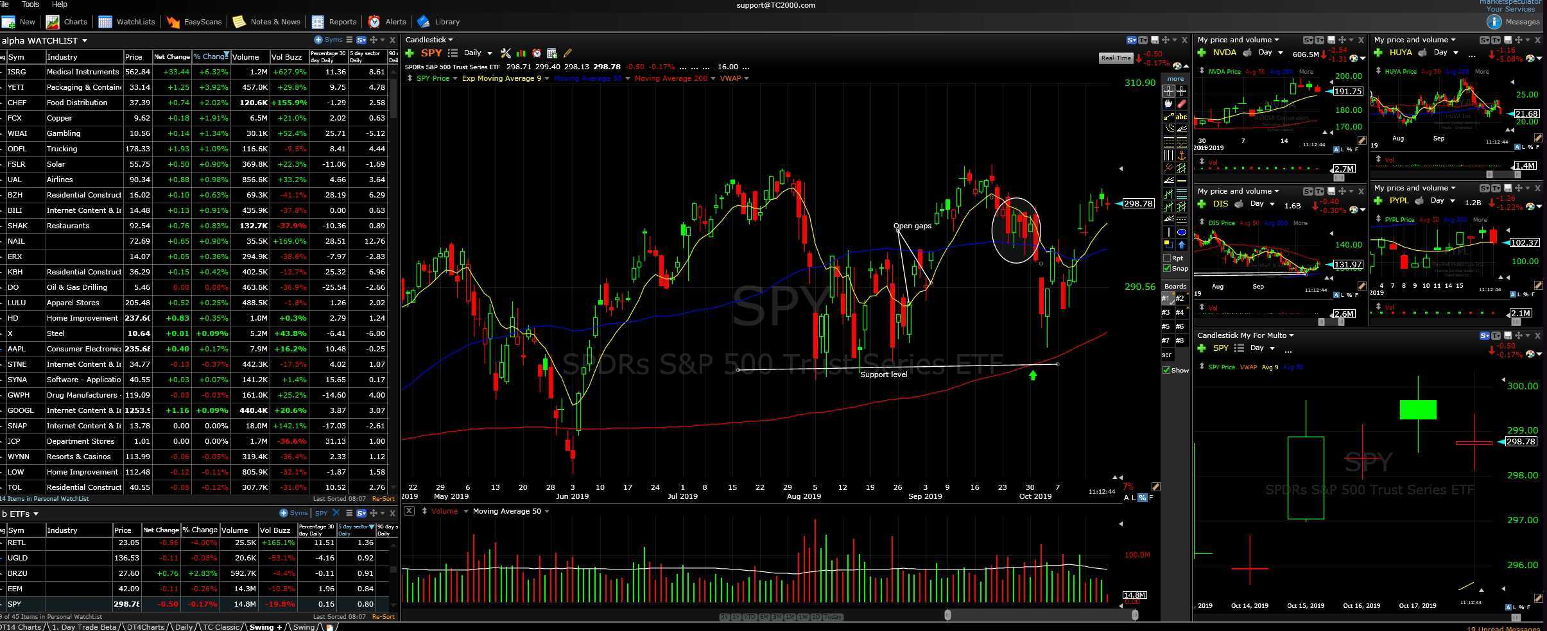The width and height of the screenshot is (1547, 631).
Task: Open the Candlestick chart type dropdown
Action: [x=429, y=40]
